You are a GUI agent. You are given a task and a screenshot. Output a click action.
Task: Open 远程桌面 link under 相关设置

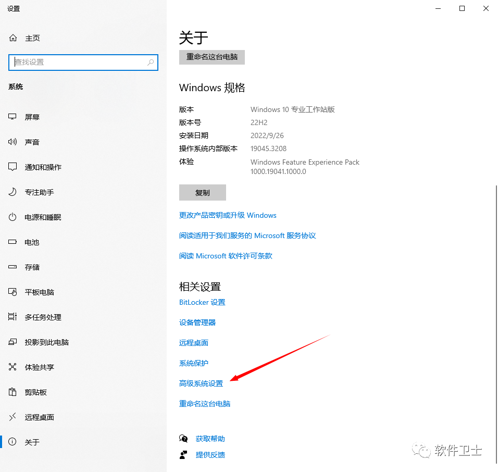pyautogui.click(x=194, y=343)
